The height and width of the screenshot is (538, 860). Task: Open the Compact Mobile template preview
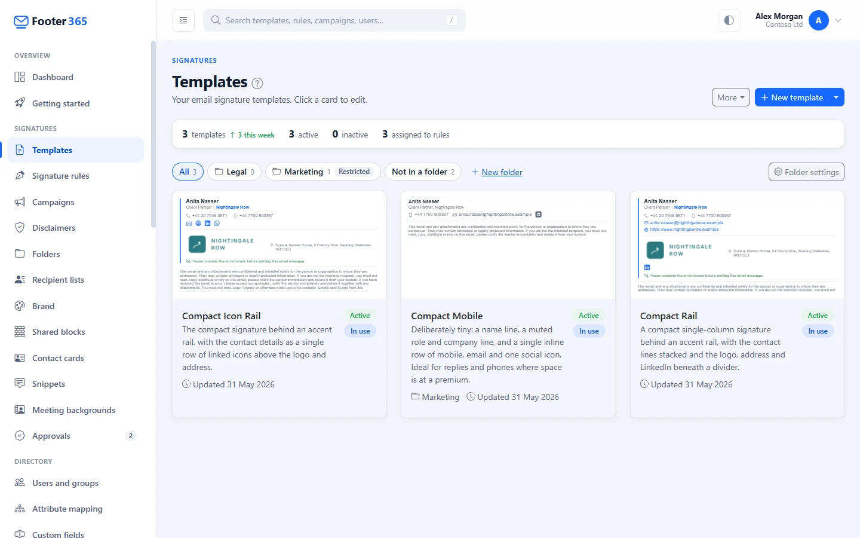508,245
